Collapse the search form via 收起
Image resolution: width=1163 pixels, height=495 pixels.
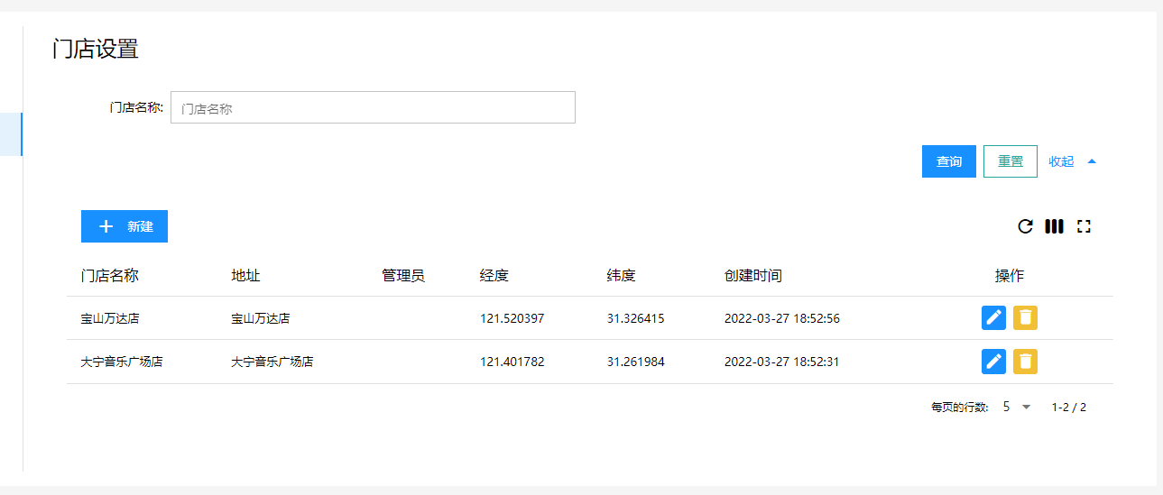[1072, 161]
